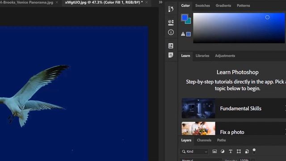Switch to the Patterns tab
The width and height of the screenshot is (286, 161).
click(x=243, y=5)
